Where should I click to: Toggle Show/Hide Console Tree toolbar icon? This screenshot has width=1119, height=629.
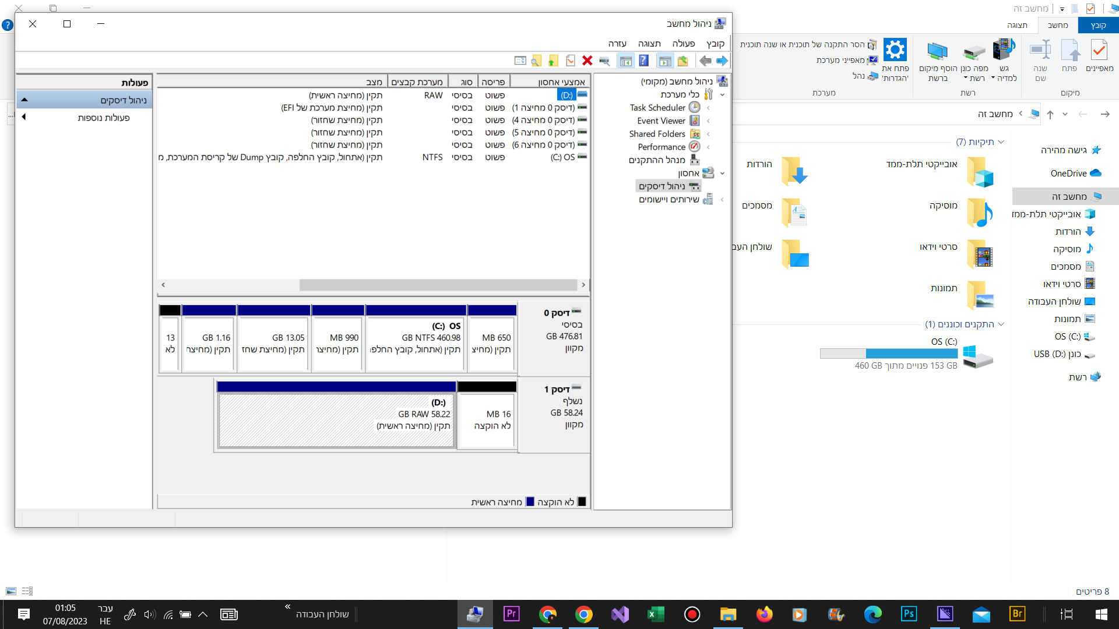tap(665, 61)
